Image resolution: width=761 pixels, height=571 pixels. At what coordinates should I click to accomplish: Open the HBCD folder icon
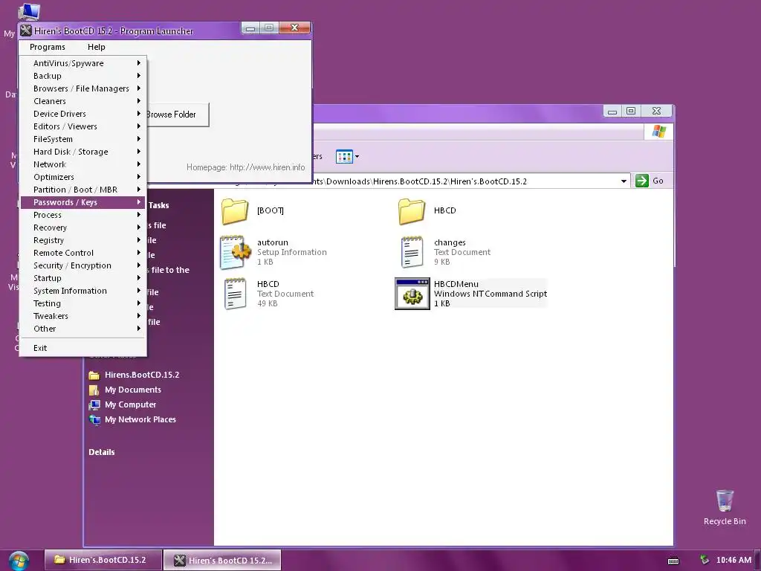coord(412,210)
